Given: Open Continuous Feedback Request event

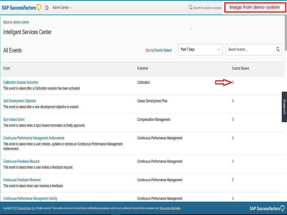Looking at the screenshot, I should (x=22, y=161).
